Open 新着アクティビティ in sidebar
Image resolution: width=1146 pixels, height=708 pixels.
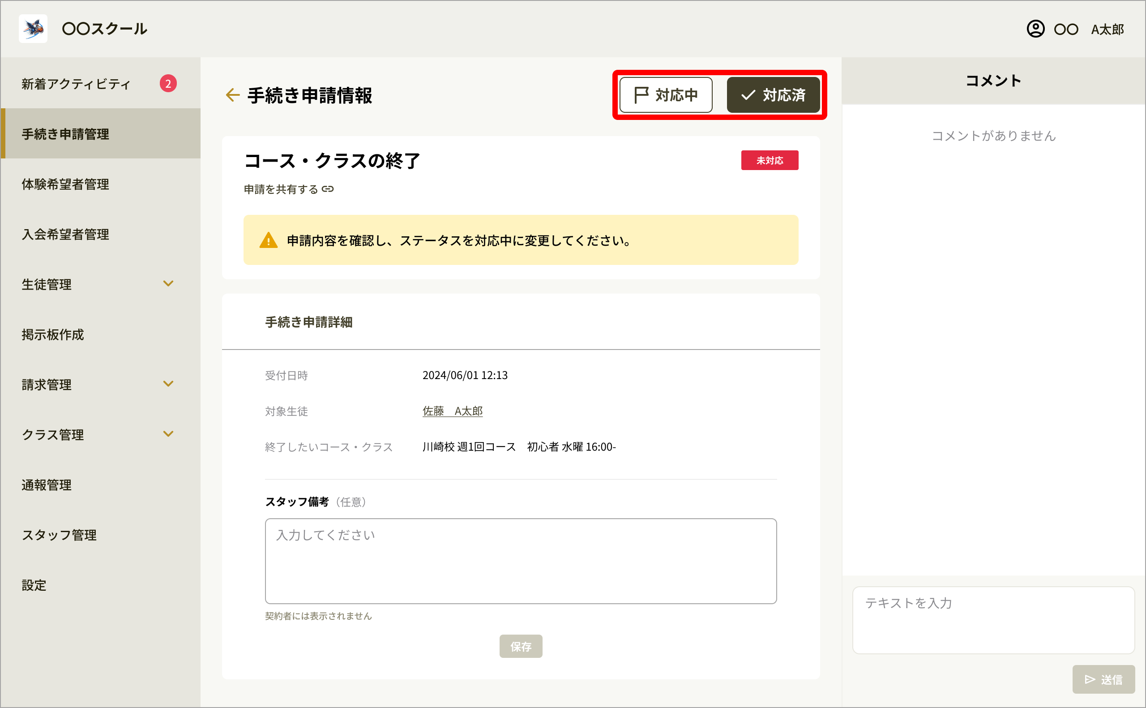pyautogui.click(x=101, y=83)
